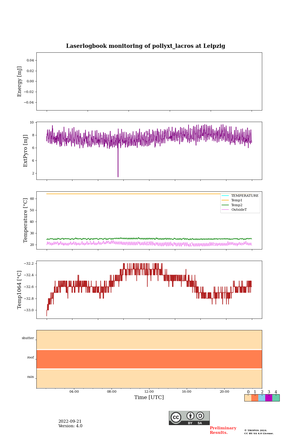The height and width of the screenshot is (436, 291).
Task: Select magenta color swatch labeled 3
Action: click(x=269, y=398)
